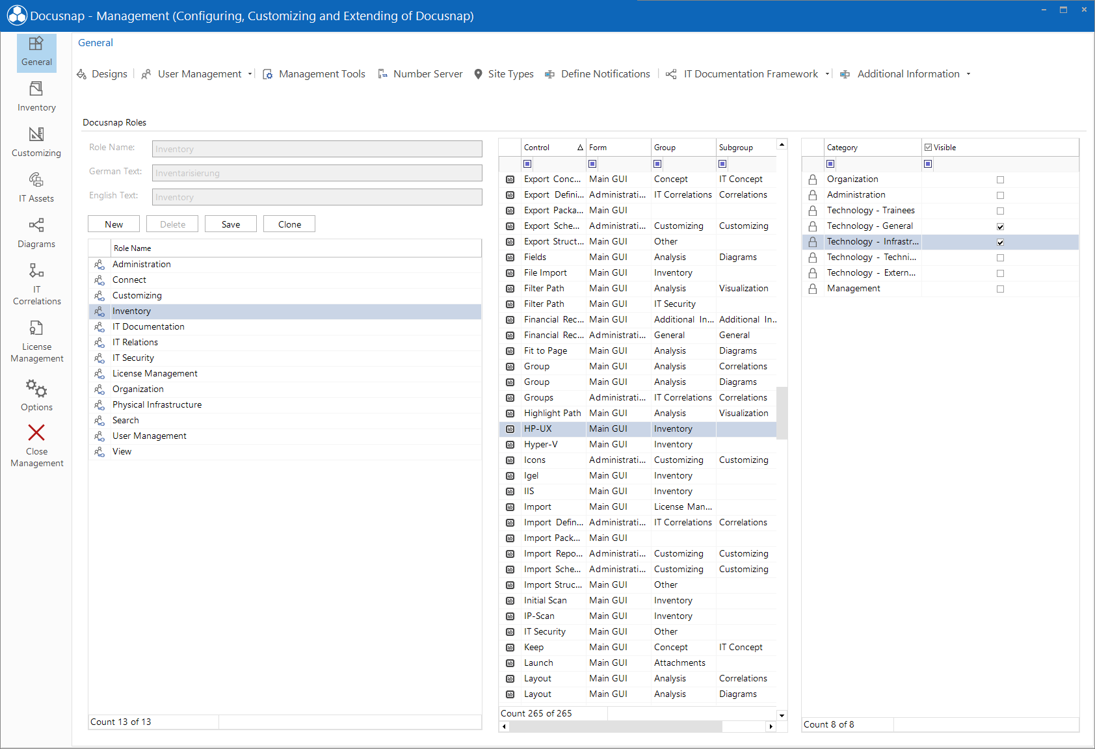Viewport: 1095px width, 749px height.
Task: Select the General tab heading
Action: [x=96, y=43]
